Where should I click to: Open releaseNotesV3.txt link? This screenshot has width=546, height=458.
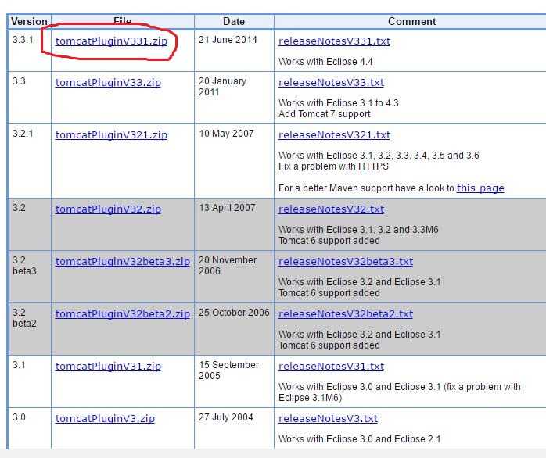click(328, 418)
